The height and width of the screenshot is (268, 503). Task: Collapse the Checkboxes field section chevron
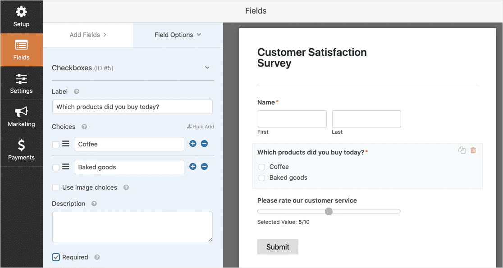coord(207,68)
